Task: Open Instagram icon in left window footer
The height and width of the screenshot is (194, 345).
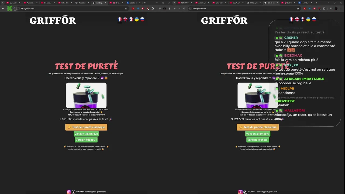Action: (x=69, y=192)
